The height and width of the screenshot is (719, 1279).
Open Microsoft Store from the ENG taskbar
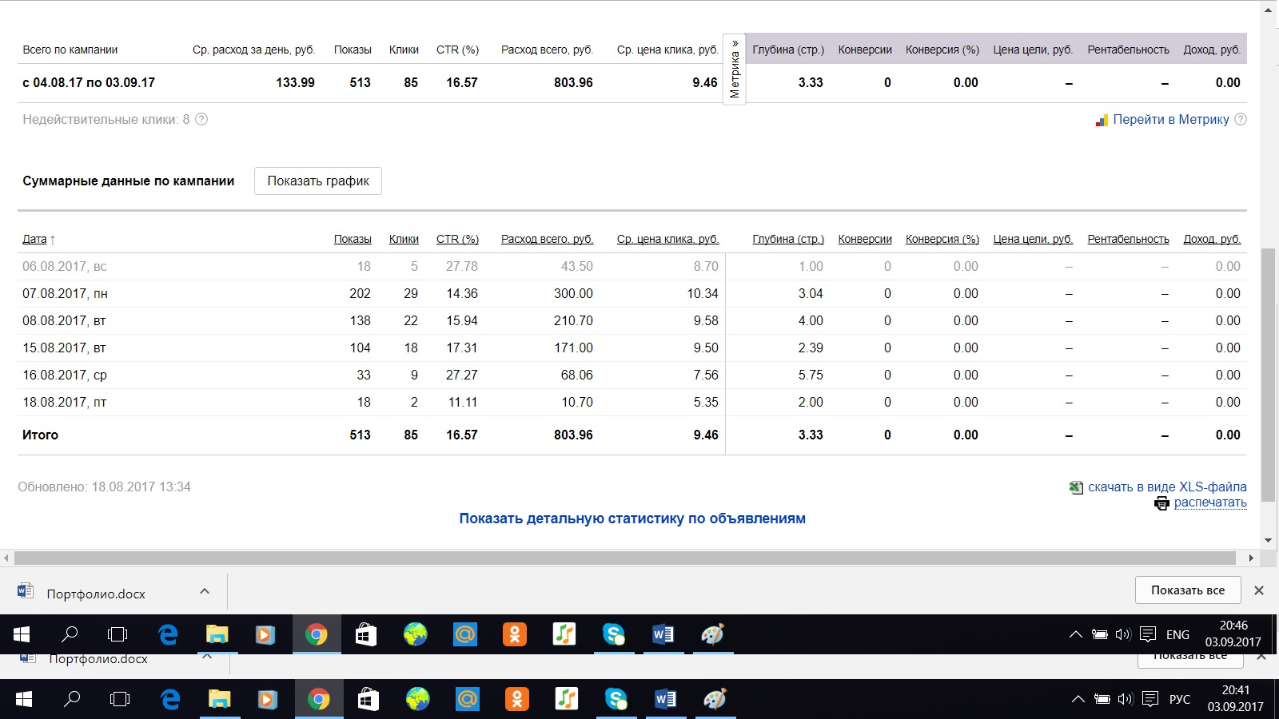click(x=366, y=634)
